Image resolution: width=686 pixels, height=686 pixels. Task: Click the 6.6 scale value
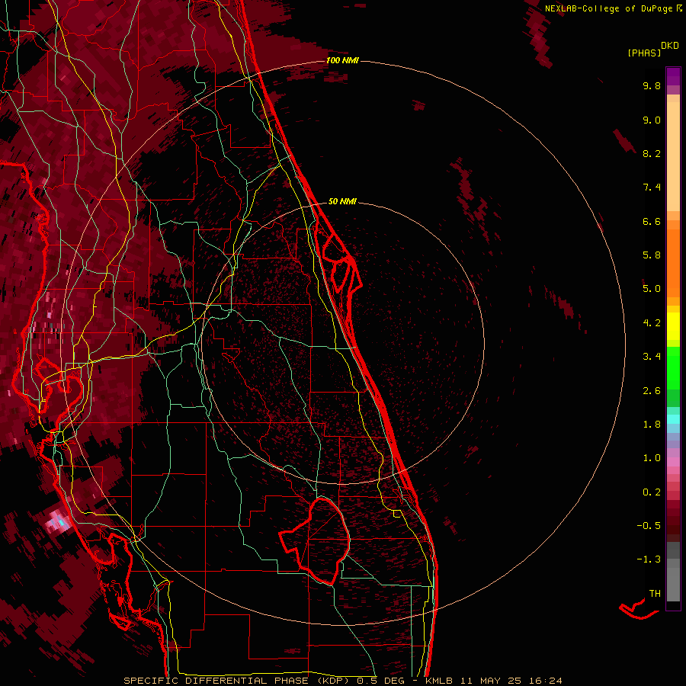tap(652, 221)
